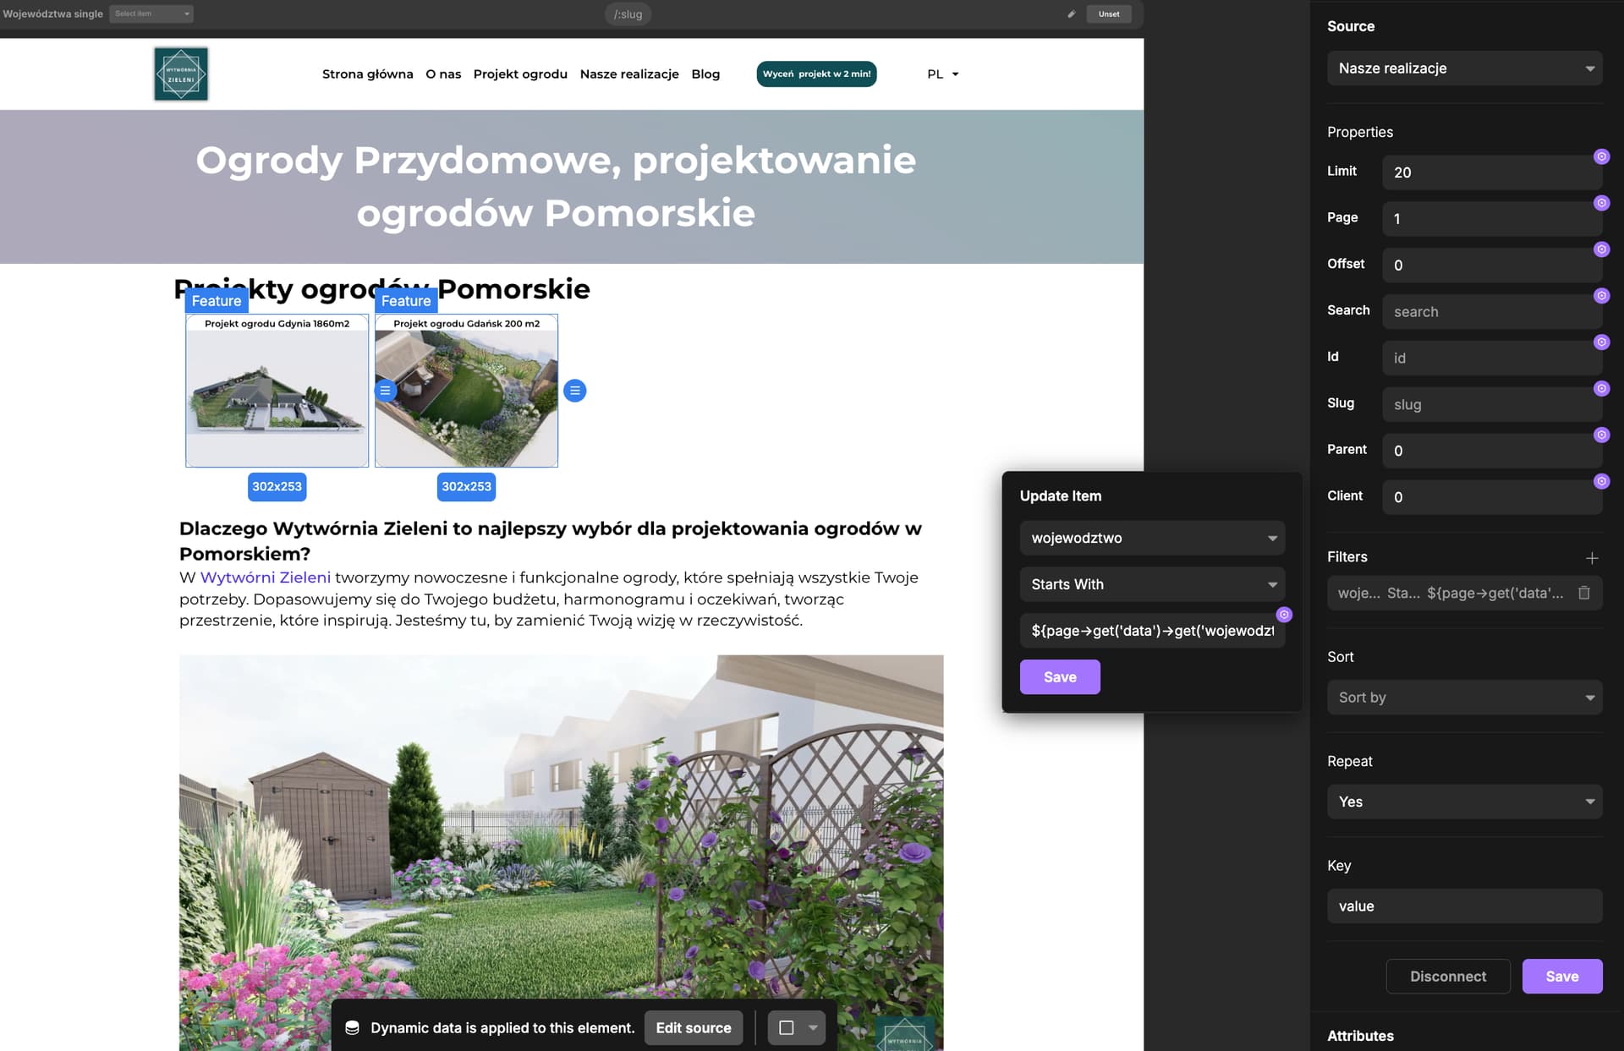Expand the Repeat dropdown set to Yes

tap(1464, 802)
